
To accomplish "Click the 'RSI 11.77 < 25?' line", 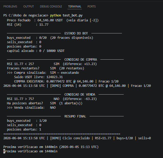I will (52, 64).
